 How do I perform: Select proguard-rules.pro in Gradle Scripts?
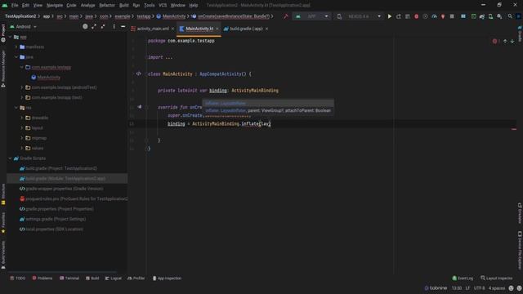click(x=74, y=198)
